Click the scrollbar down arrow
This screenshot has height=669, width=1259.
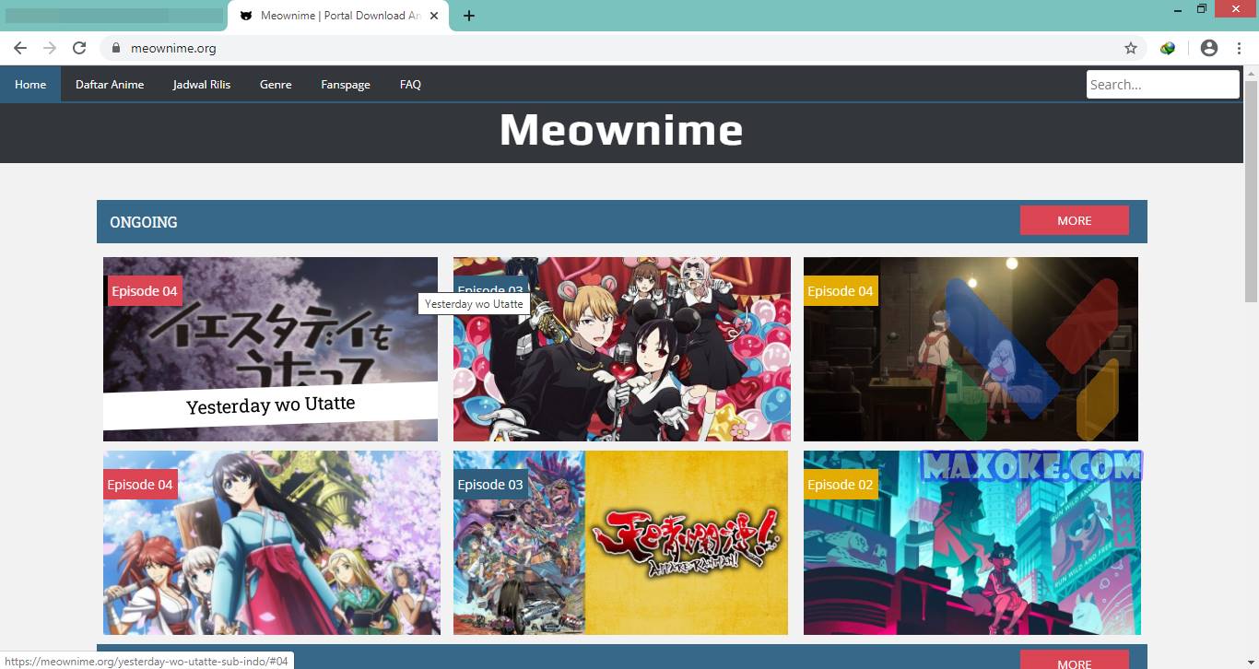(x=1251, y=661)
